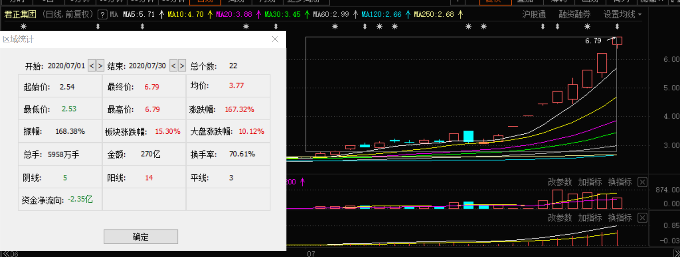
Task: Close the volume indicator sub-panel
Action: tap(642, 182)
